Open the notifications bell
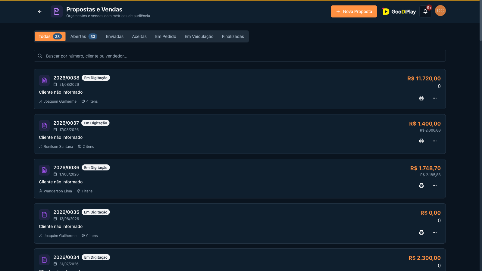The width and height of the screenshot is (482, 271). click(425, 11)
